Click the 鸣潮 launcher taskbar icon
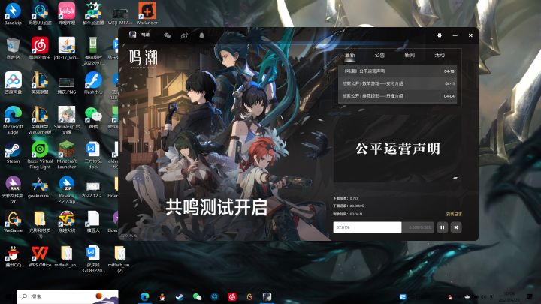The width and height of the screenshot is (541, 304). coord(267,296)
